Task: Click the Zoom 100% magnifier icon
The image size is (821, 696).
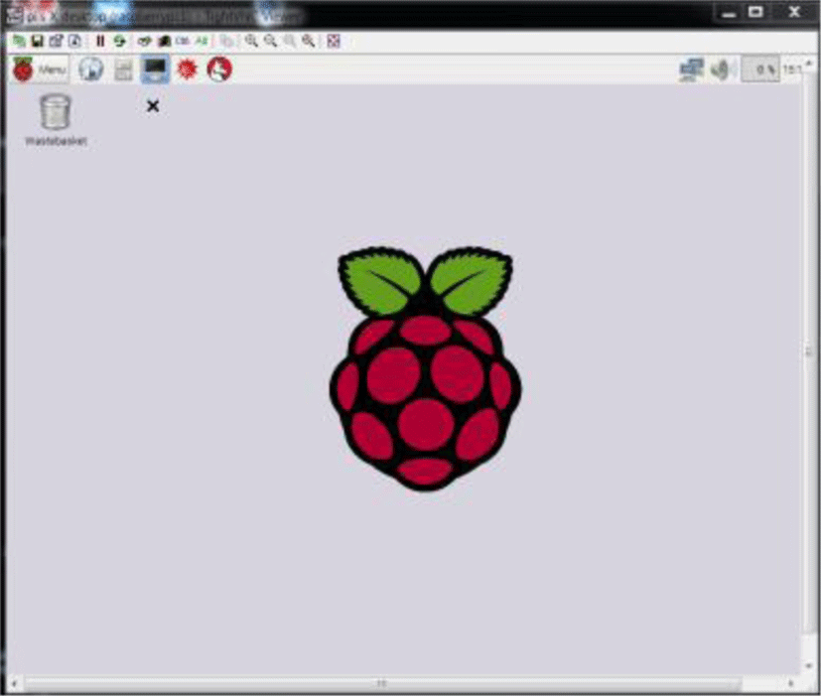Action: 290,41
